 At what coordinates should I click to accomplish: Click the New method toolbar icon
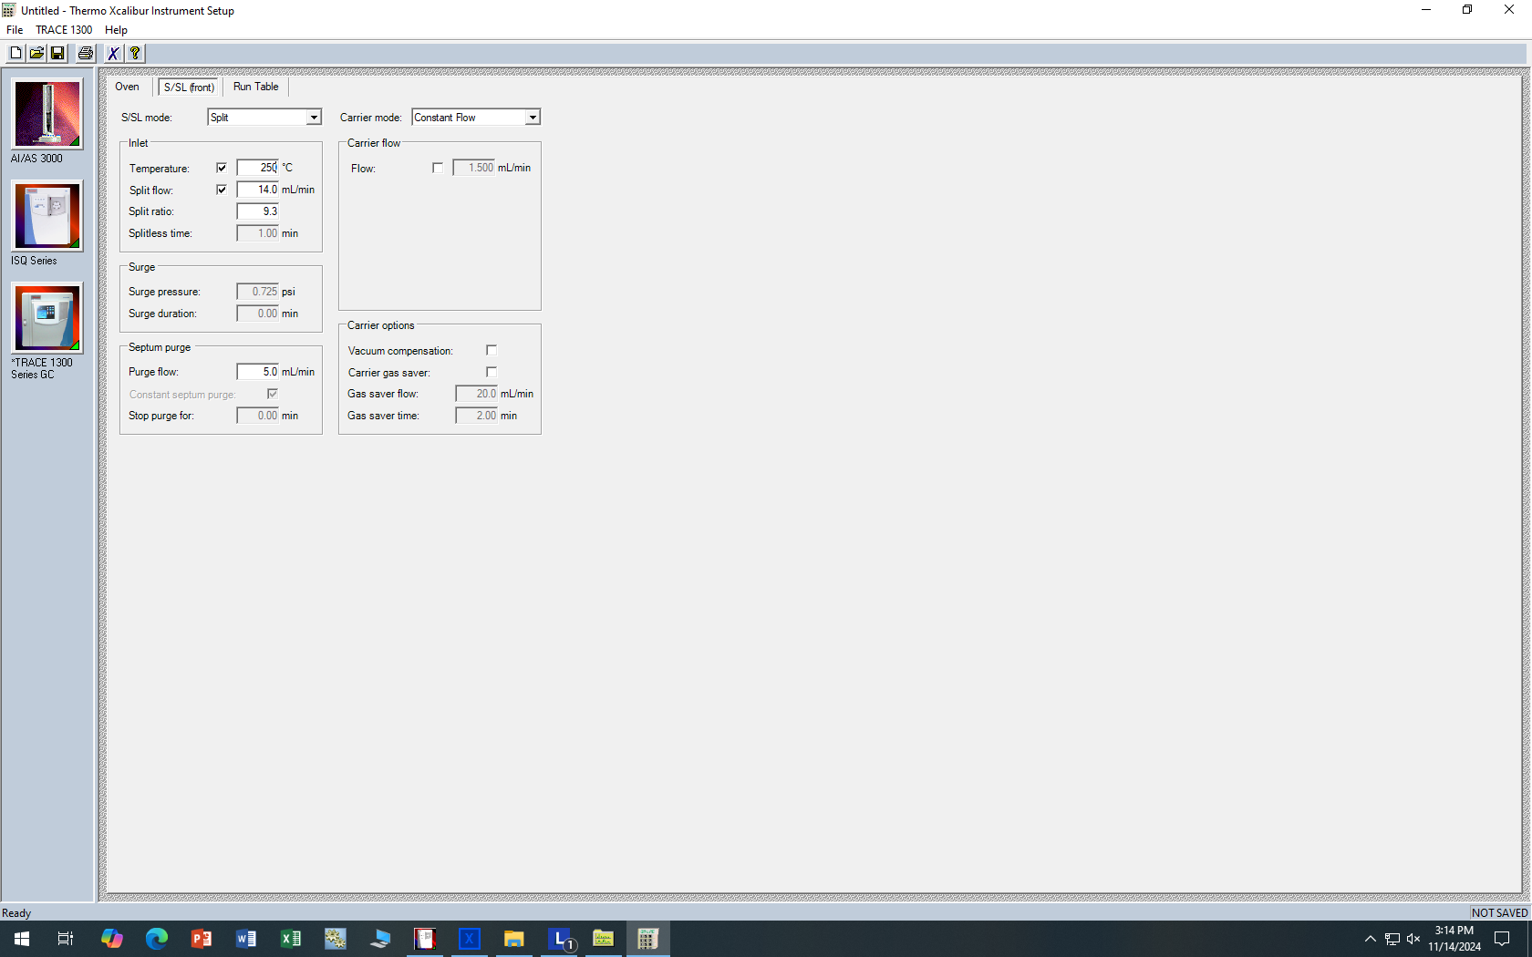[x=16, y=54]
